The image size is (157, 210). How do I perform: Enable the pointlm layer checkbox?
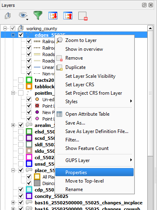21,93
